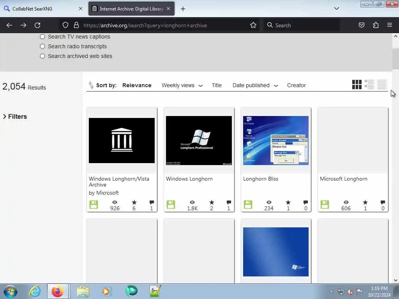Image resolution: width=399 pixels, height=299 pixels.
Task: Click reviews bubble on Microsoft Longhorn card
Action: point(383,202)
